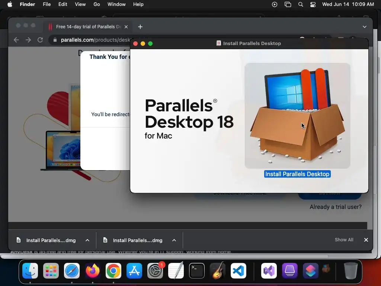The image size is (381, 286).
Task: Open Safari from the Dock
Action: [72, 271]
